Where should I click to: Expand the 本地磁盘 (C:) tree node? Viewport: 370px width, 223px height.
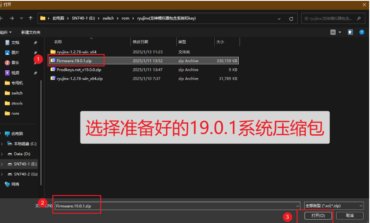click(x=2, y=144)
